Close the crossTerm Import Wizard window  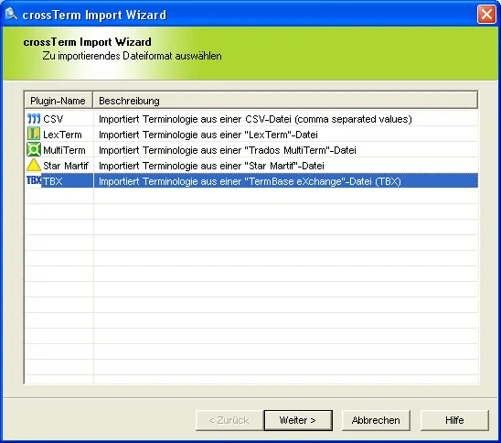486,15
